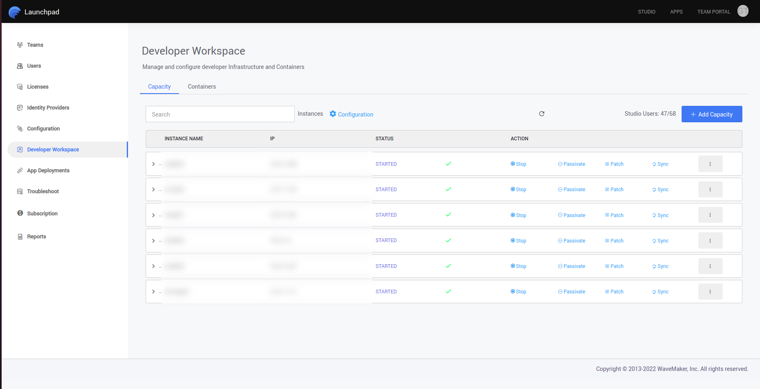
Task: Passivate the second instance
Action: [x=571, y=189]
